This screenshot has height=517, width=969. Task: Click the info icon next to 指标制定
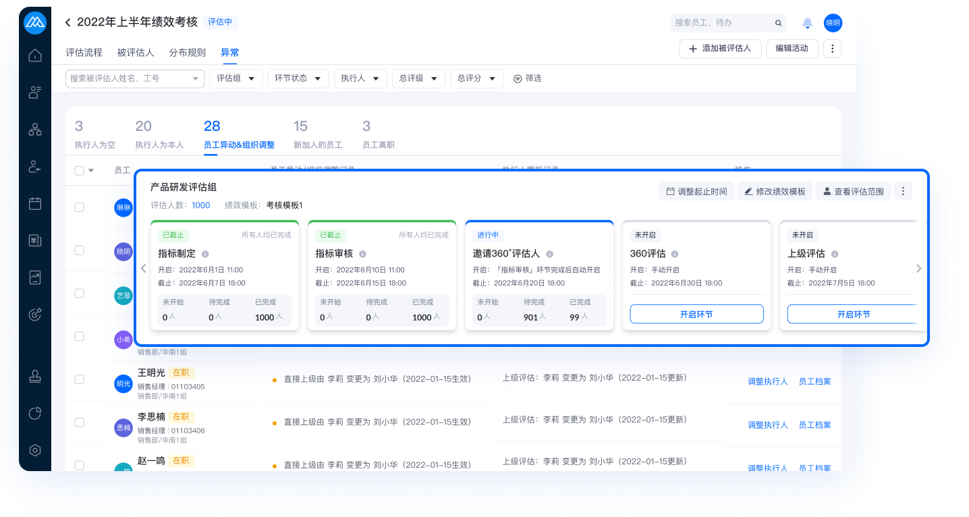(x=205, y=254)
